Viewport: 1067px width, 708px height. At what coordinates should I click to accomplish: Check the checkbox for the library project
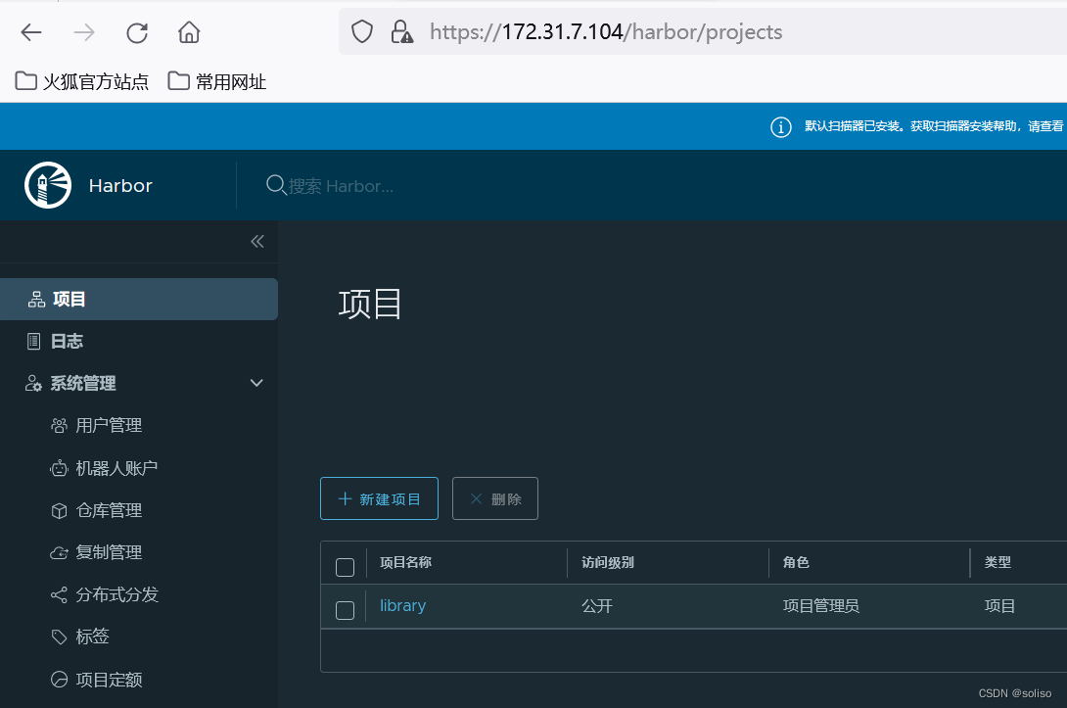pos(345,610)
